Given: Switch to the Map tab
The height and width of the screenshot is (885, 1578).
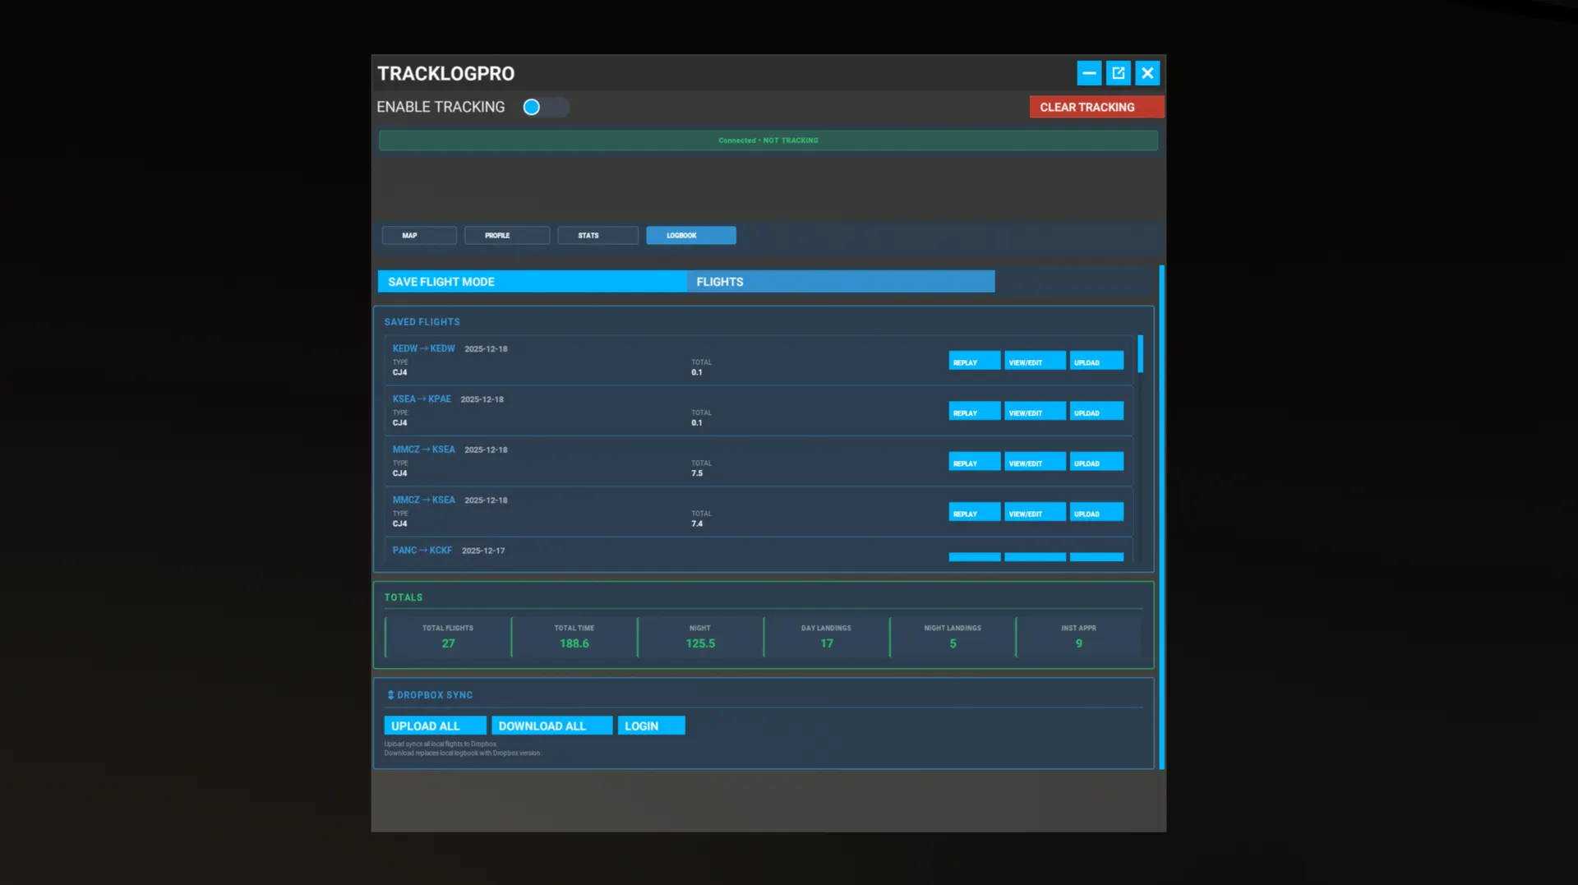Looking at the screenshot, I should click(x=418, y=236).
